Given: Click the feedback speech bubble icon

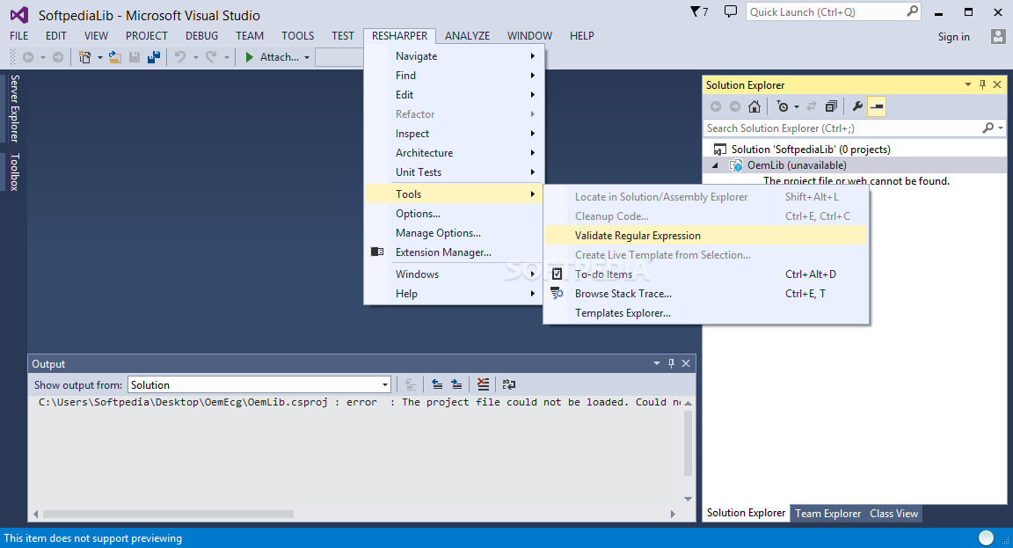Looking at the screenshot, I should (730, 11).
